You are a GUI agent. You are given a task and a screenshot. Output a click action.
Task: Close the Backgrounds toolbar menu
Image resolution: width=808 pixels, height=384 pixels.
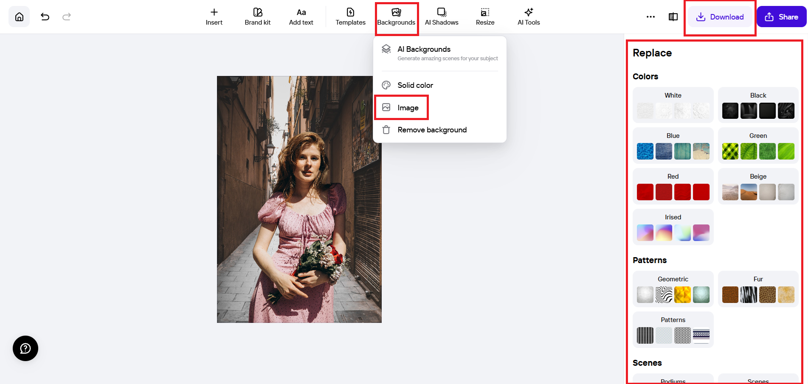point(396,17)
